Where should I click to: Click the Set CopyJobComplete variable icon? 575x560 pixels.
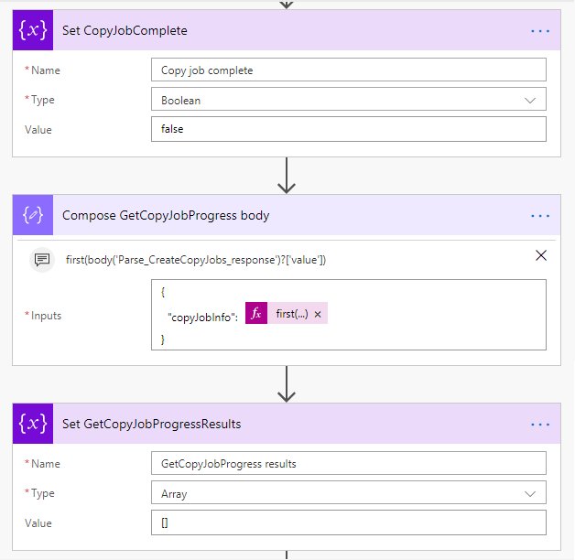[x=33, y=30]
